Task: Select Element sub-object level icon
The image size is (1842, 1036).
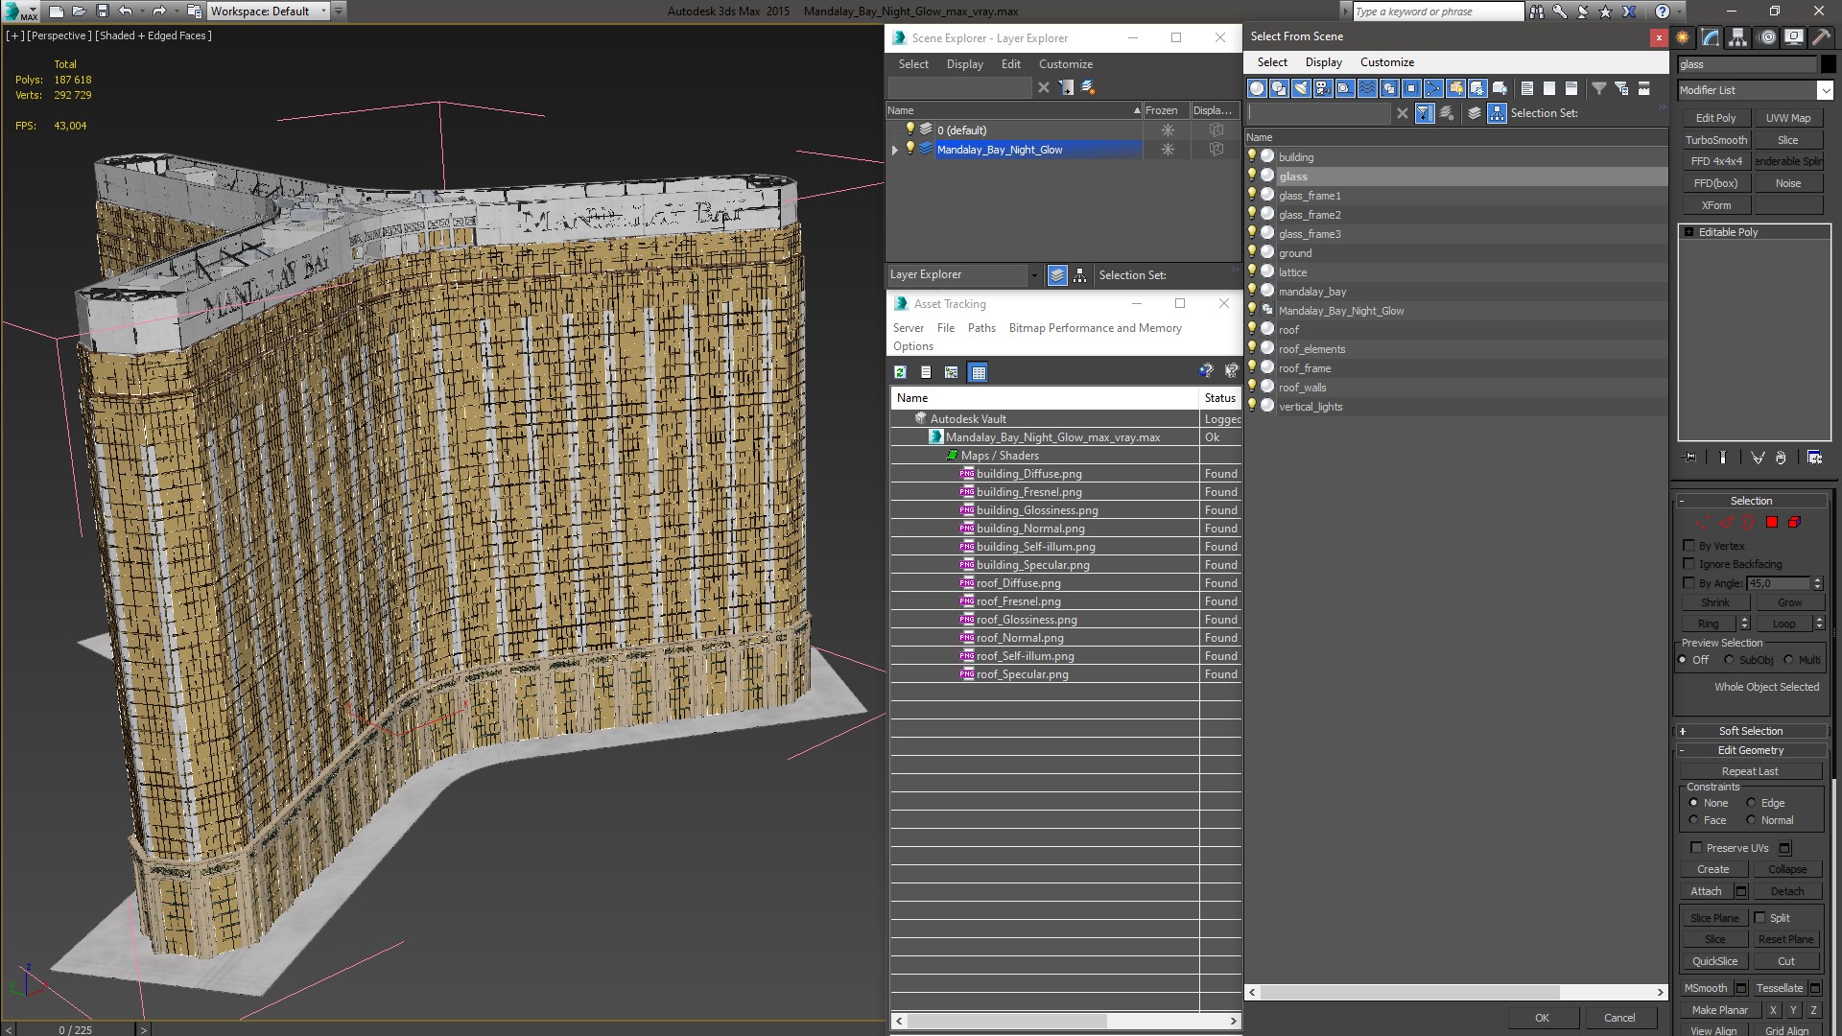Action: (x=1794, y=523)
